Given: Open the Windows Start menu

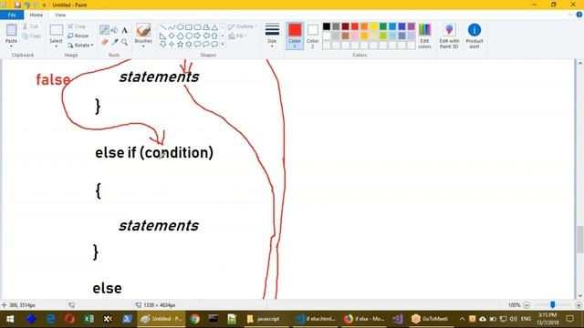Looking at the screenshot, I should pos(10,319).
